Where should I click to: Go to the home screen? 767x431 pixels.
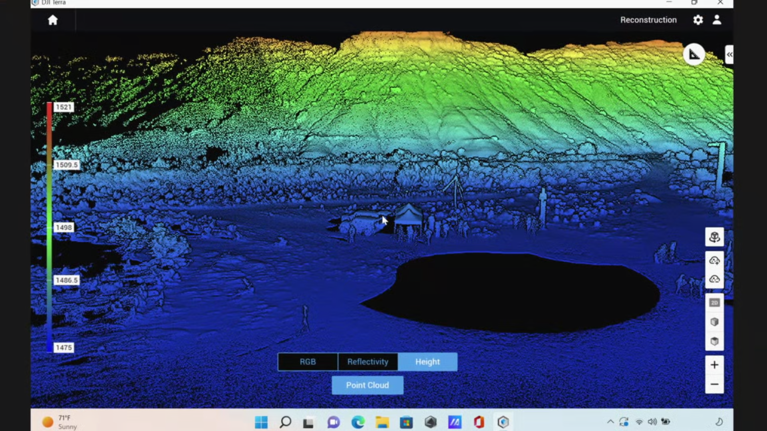[53, 20]
